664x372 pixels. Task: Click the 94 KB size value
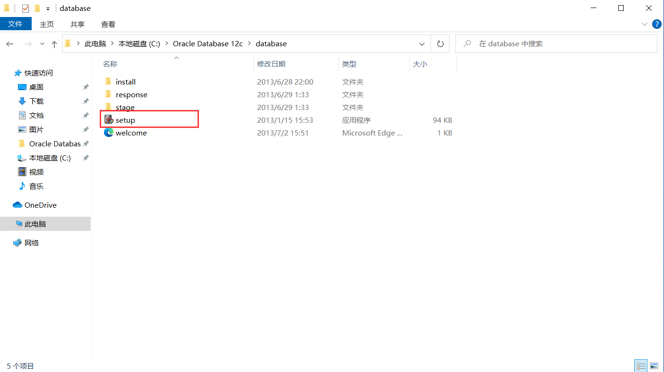(x=442, y=120)
